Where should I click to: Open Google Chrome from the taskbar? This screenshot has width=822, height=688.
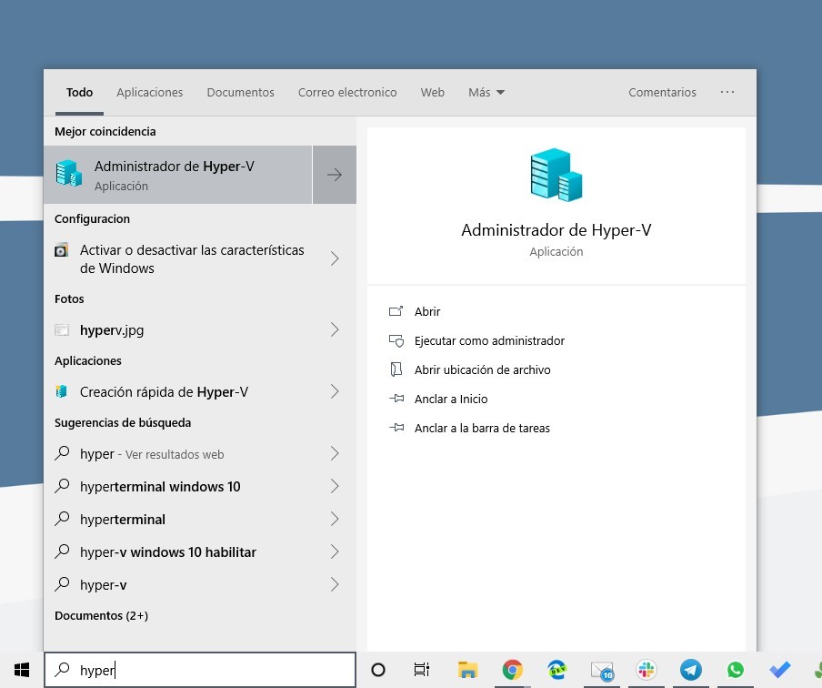512,670
